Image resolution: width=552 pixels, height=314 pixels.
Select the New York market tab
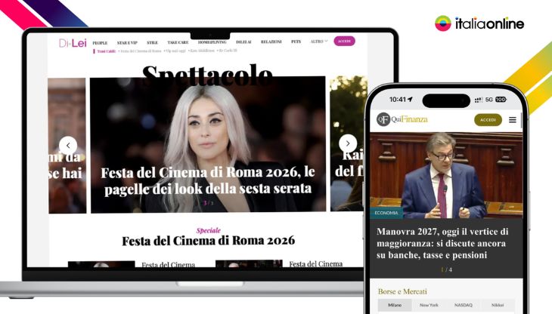coord(429,305)
